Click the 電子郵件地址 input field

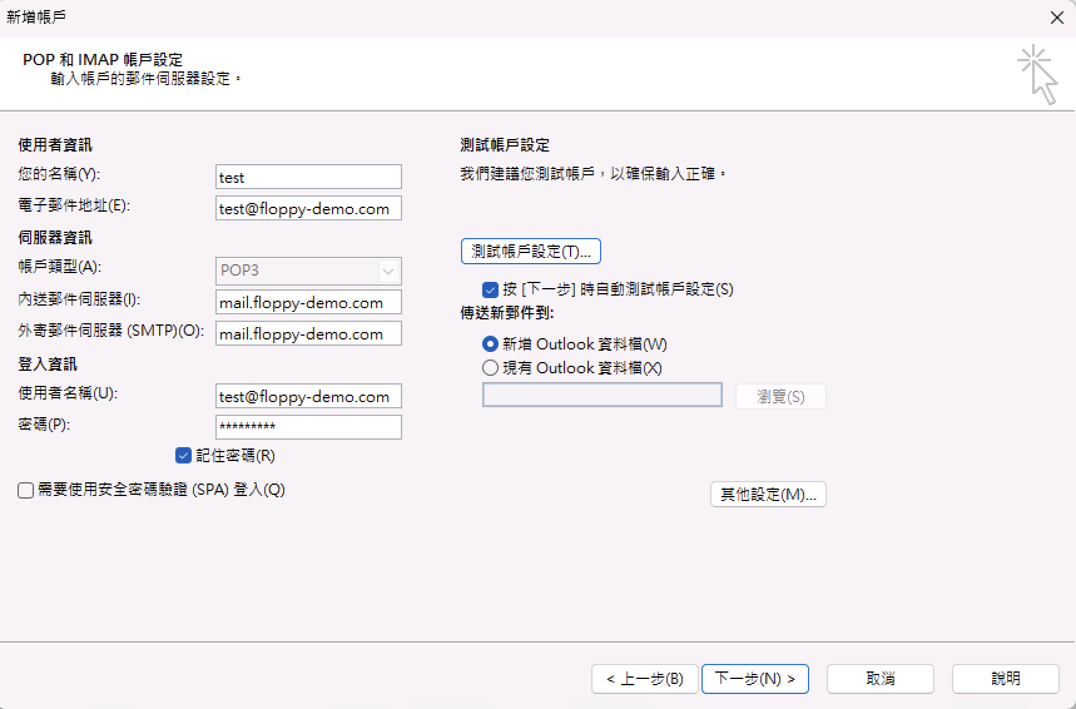pyautogui.click(x=308, y=209)
